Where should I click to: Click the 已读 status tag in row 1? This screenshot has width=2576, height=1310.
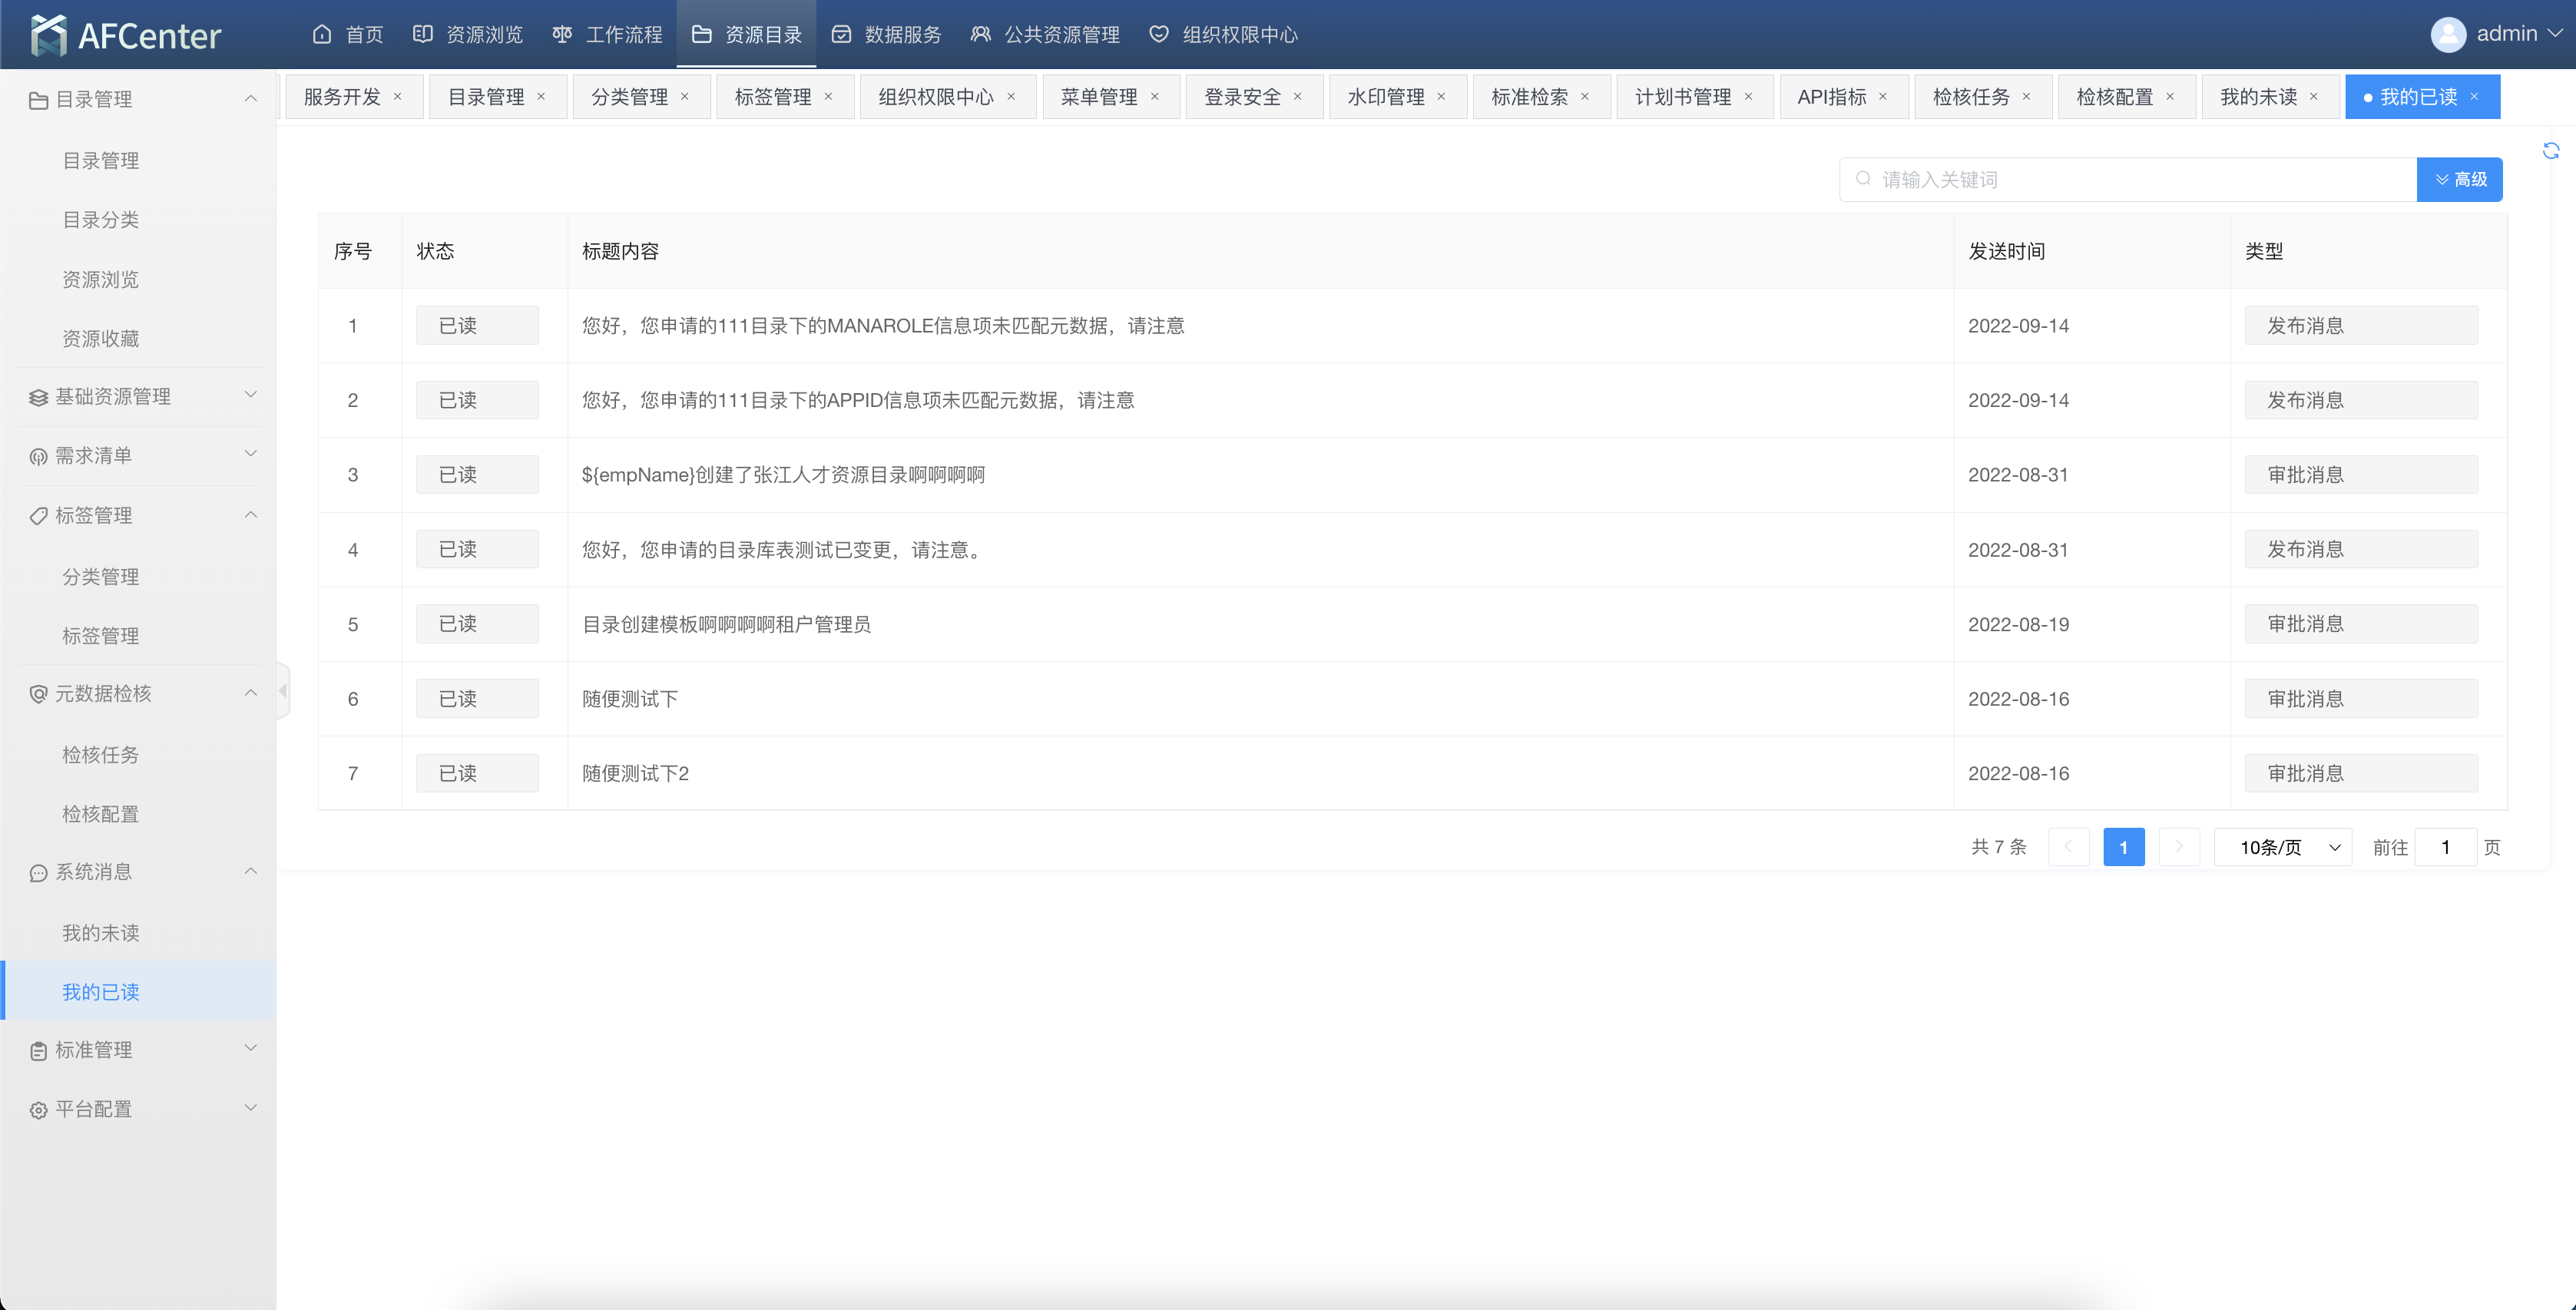tap(477, 325)
